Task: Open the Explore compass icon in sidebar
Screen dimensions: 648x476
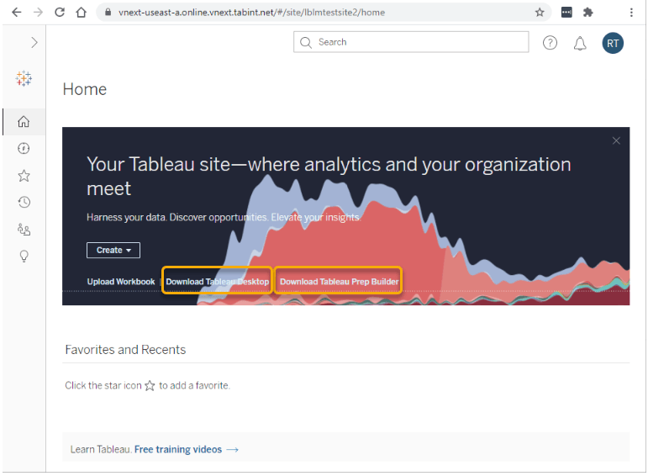Action: pos(24,149)
